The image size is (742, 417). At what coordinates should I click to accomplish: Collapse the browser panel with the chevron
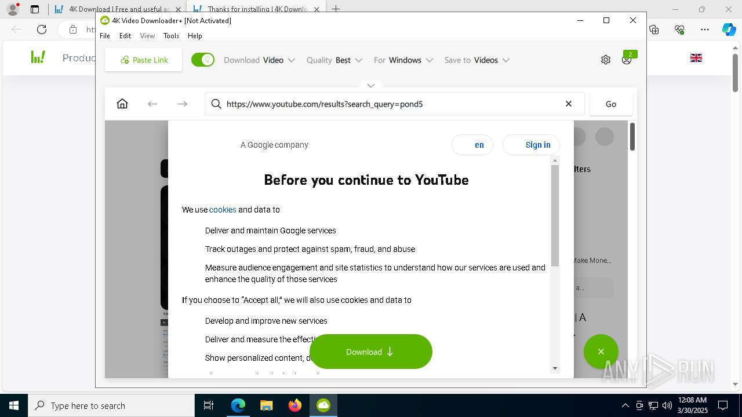click(x=371, y=85)
